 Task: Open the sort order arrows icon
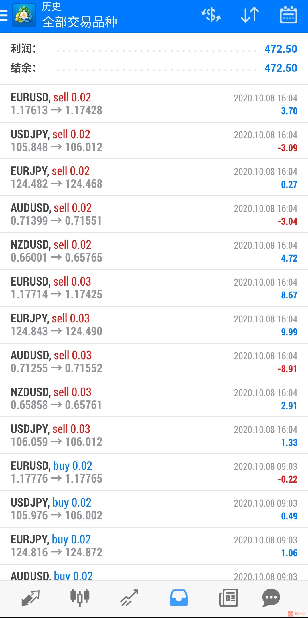(x=250, y=15)
